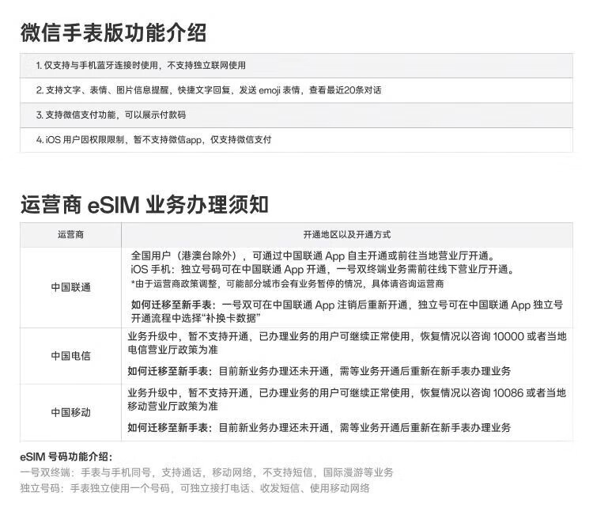593x515 pixels.
Task: Click the 由于运营商政策调整 footnote
Action: (x=287, y=283)
